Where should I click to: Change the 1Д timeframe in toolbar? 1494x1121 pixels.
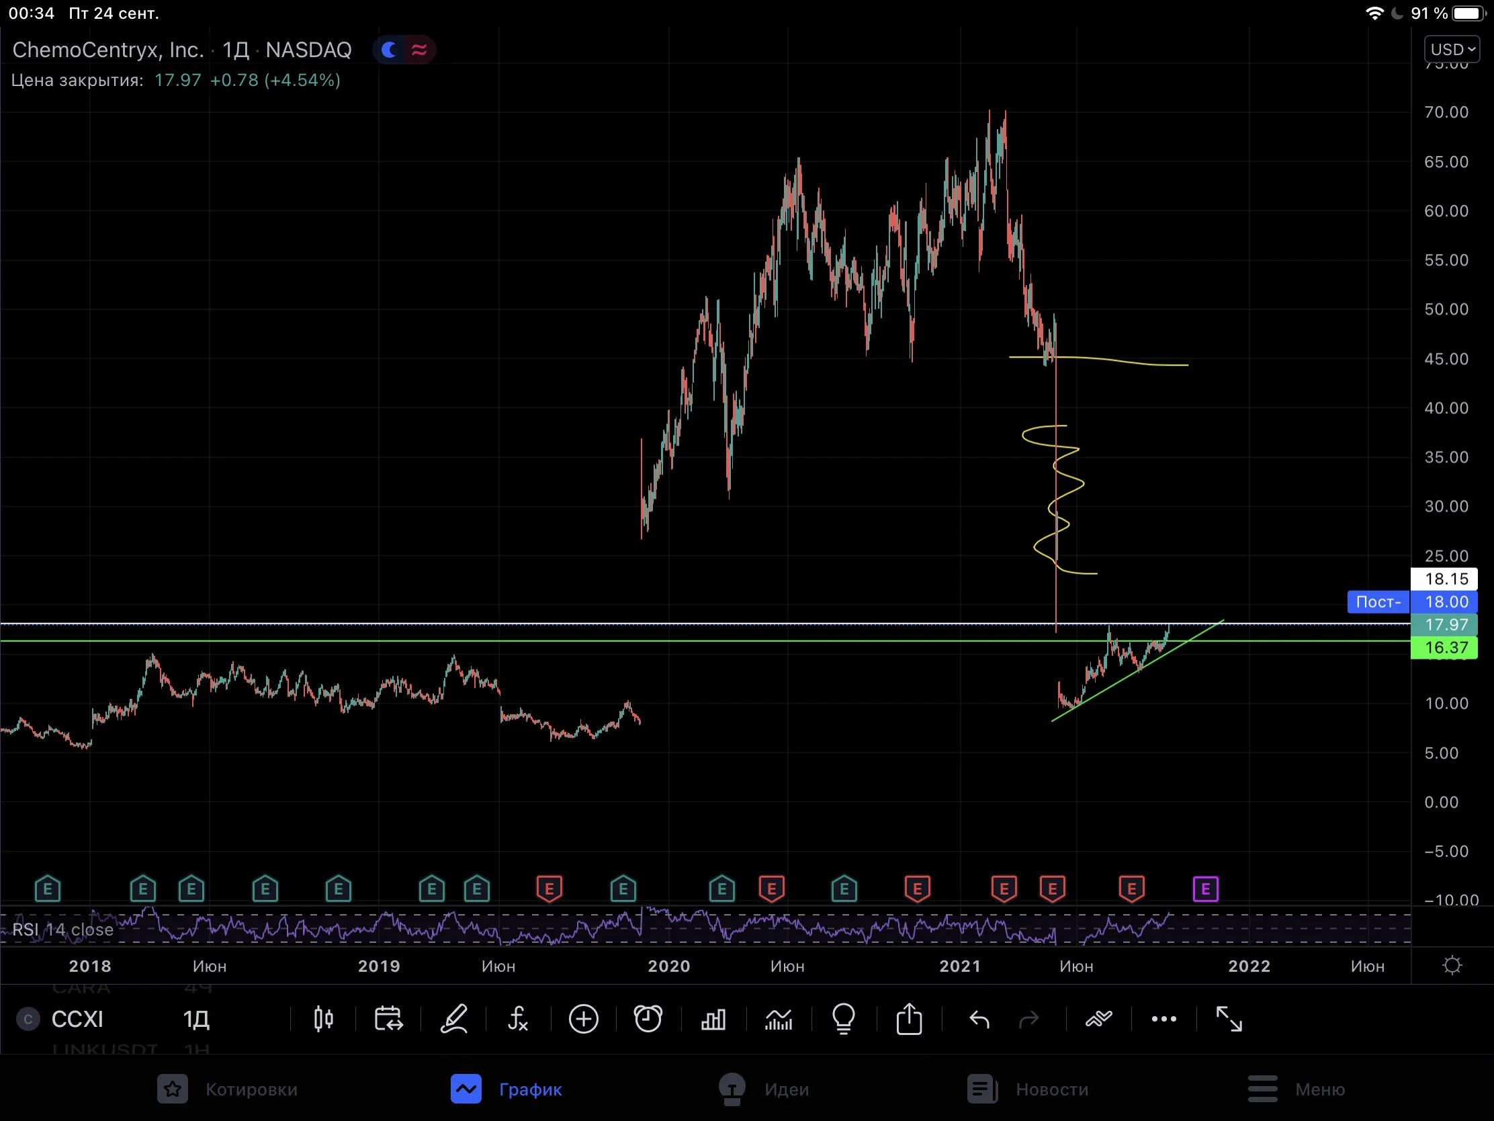[x=196, y=1019]
